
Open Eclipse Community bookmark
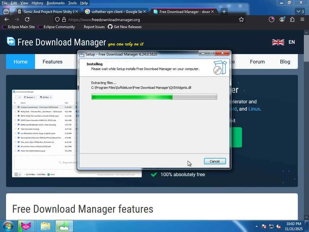point(56,27)
